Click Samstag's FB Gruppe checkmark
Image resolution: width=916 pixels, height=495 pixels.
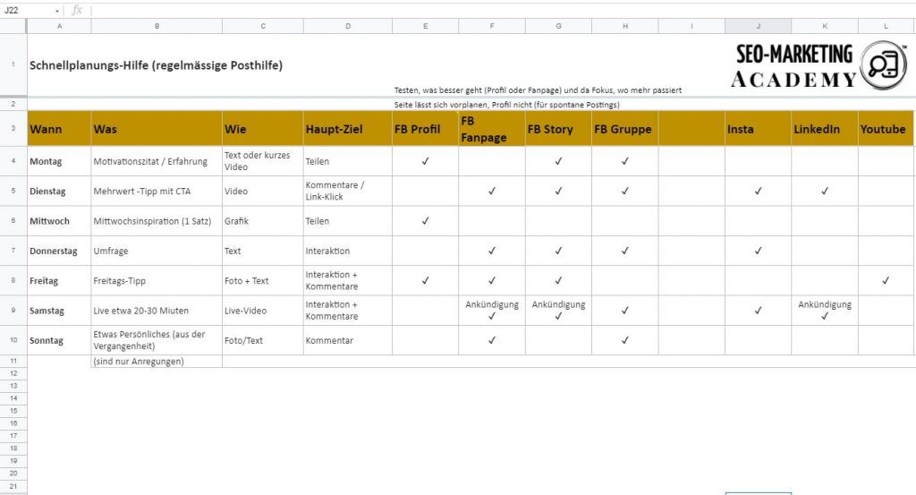[625, 311]
